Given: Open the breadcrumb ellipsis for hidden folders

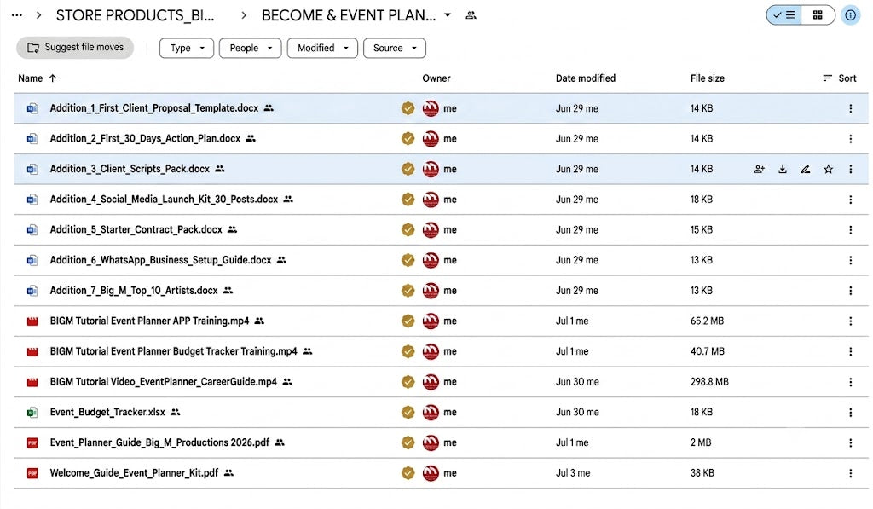Looking at the screenshot, I should point(17,15).
